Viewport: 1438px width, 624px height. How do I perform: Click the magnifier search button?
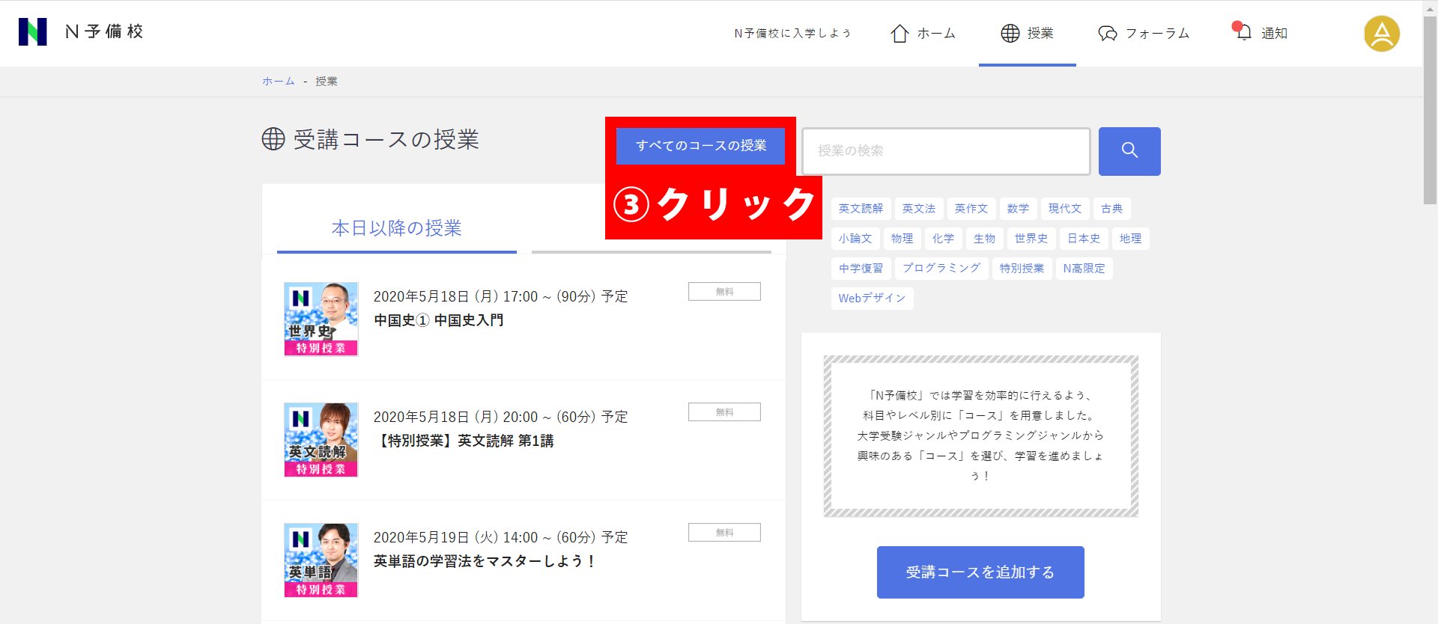coord(1129,151)
